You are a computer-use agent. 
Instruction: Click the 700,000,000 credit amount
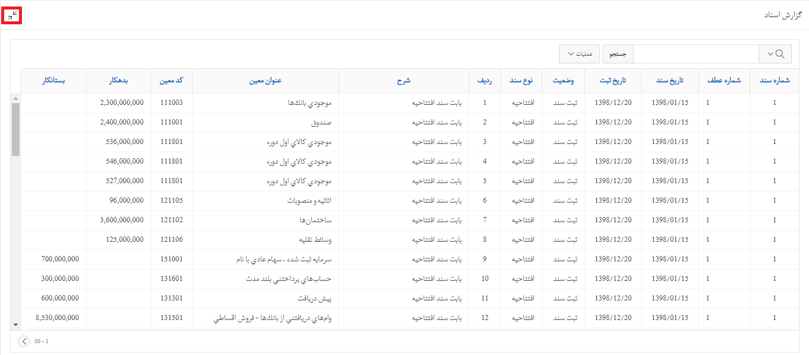pyautogui.click(x=60, y=259)
